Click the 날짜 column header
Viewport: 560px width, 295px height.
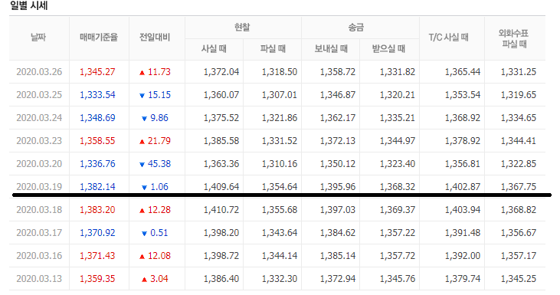click(x=38, y=37)
